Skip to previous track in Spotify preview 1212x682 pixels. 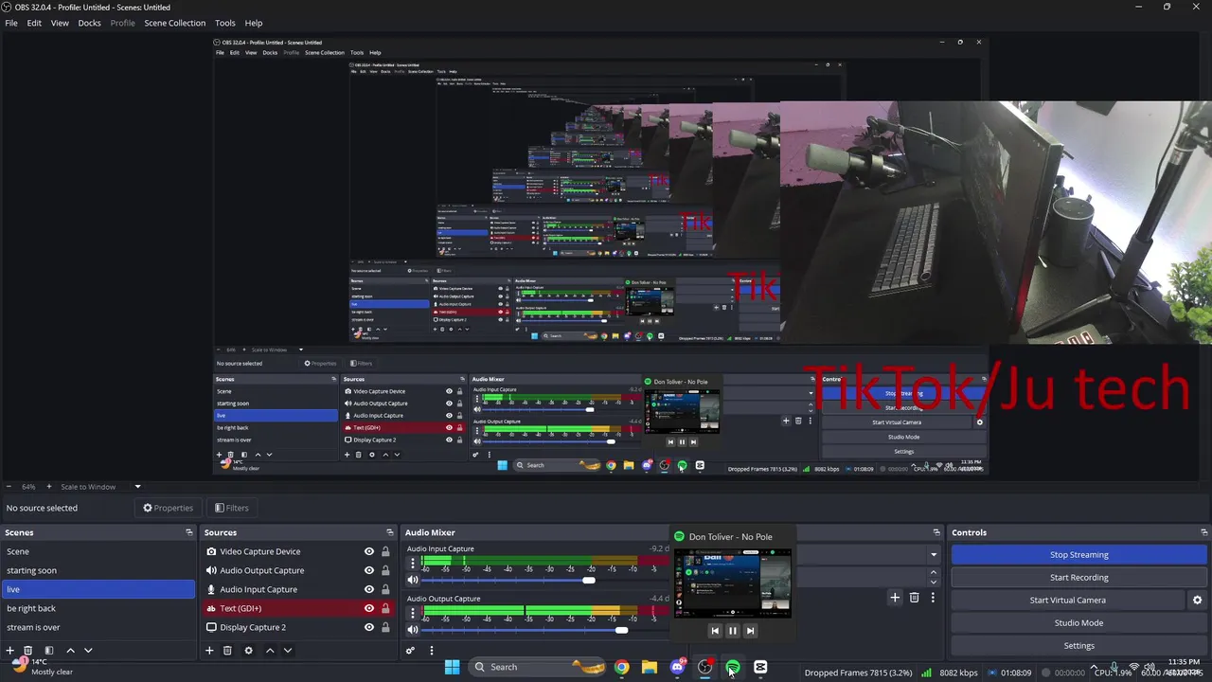(x=715, y=631)
